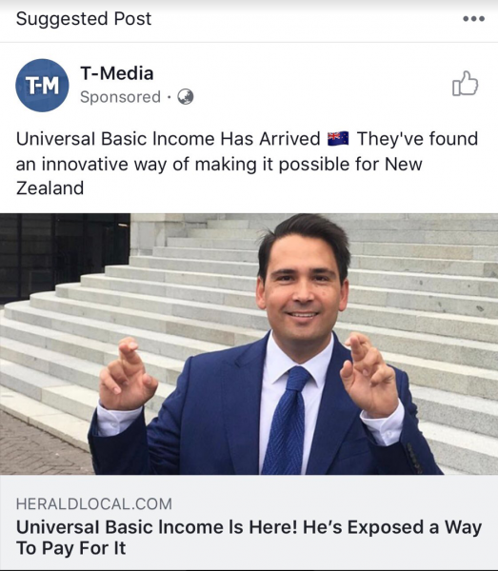This screenshot has height=571, width=498.
Task: Click the New Zealand flag emoji
Action: tap(338, 138)
